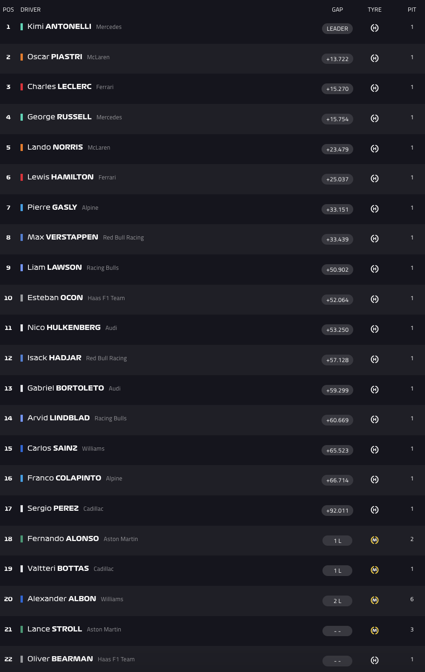Open Lando NORRIS driver entry
This screenshot has height=672, width=425.
[x=55, y=147]
